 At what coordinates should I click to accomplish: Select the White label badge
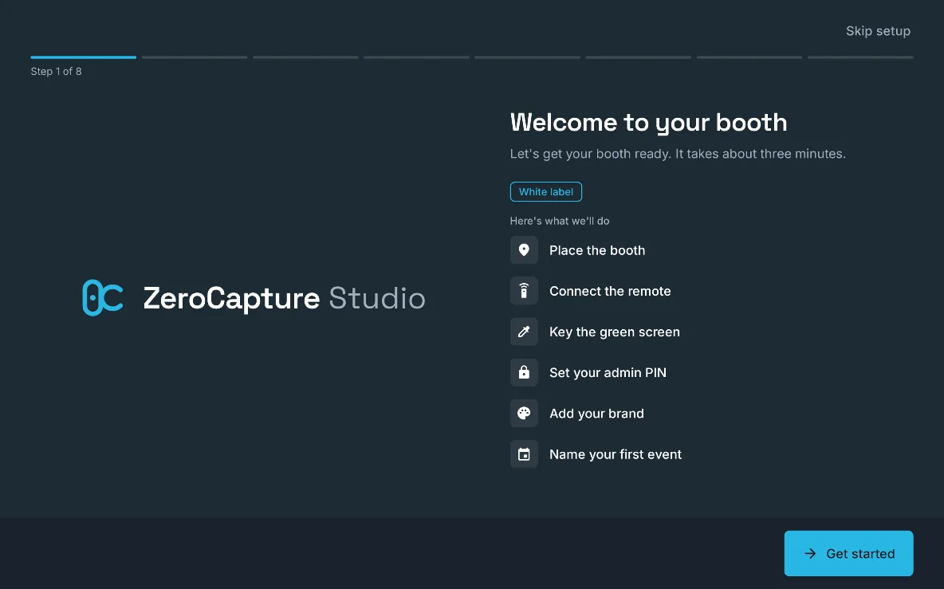click(x=545, y=191)
